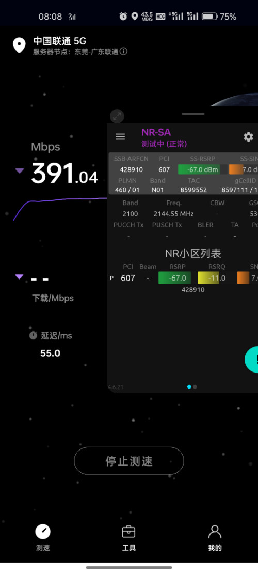This screenshot has width=258, height=574.
Task: Tap the location pin icon
Action: 19,45
